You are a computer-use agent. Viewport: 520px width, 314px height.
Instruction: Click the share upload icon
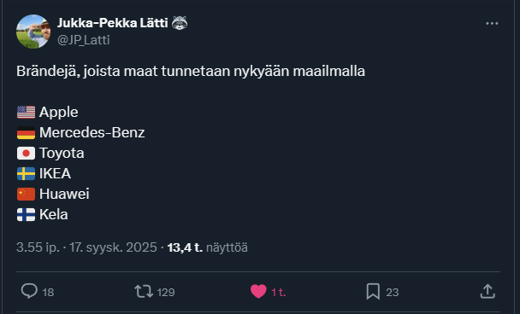tap(487, 291)
